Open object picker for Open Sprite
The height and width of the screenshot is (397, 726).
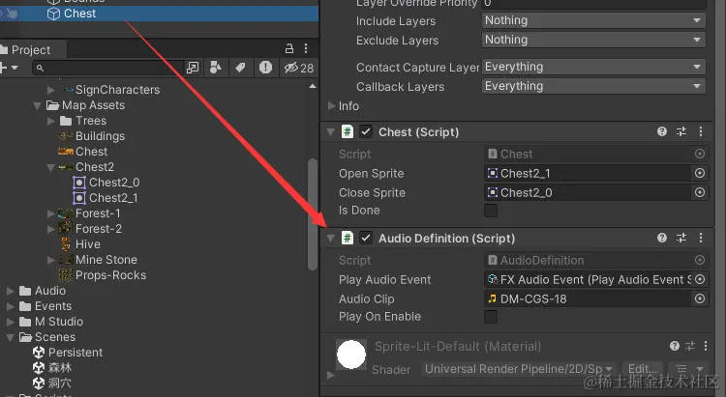[x=700, y=173]
